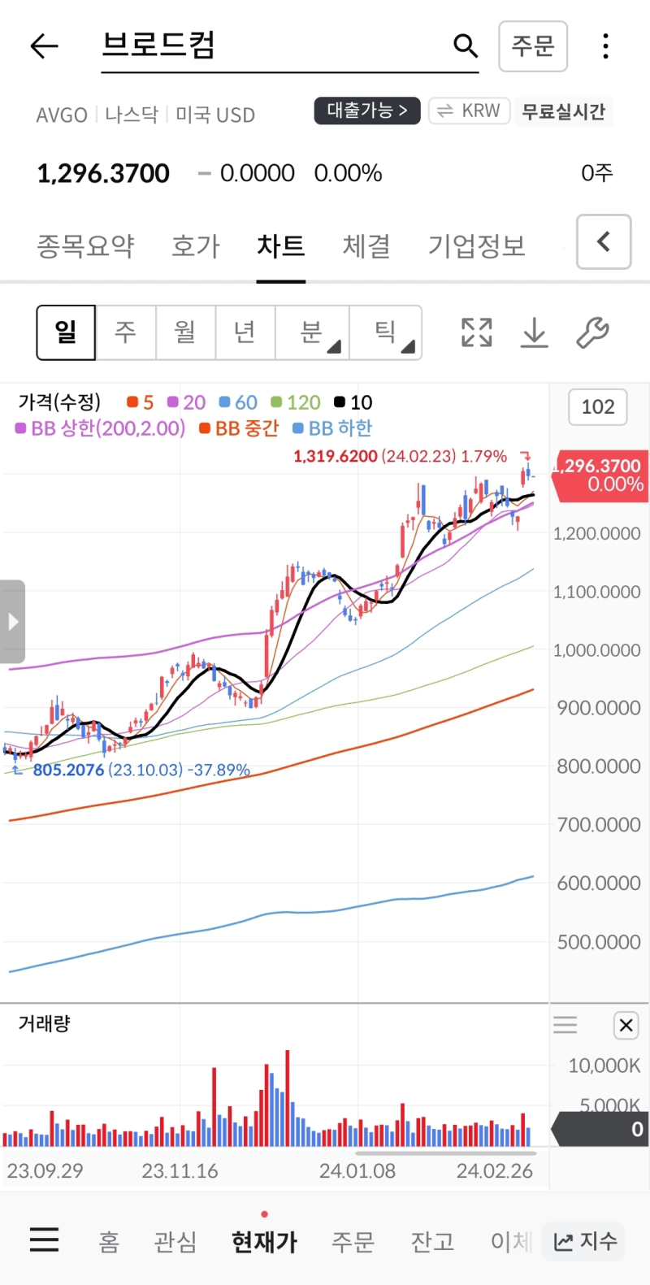The height and width of the screenshot is (1285, 650).
Task: Tap the 24.01.08 date axis label
Action: click(x=357, y=1171)
